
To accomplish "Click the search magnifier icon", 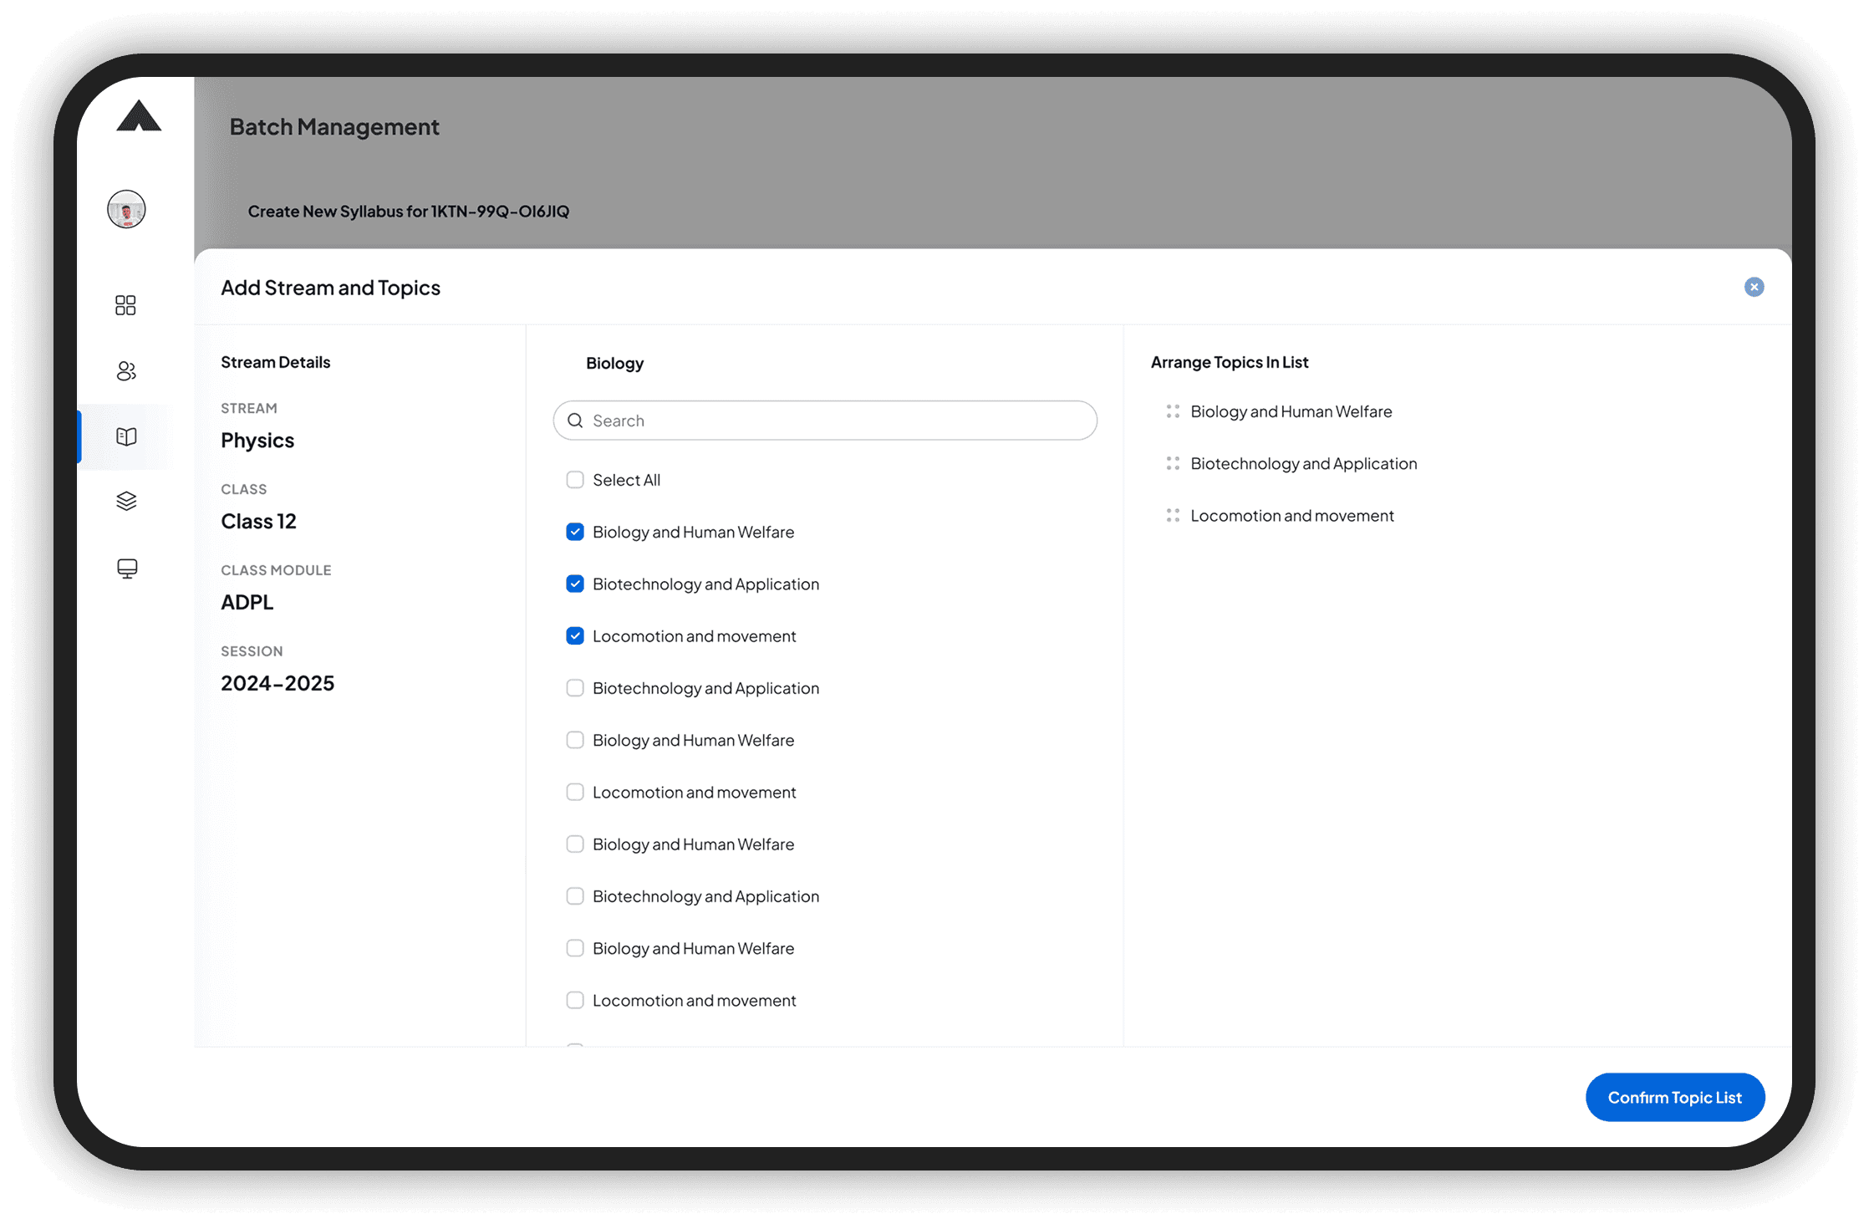I will pos(575,421).
